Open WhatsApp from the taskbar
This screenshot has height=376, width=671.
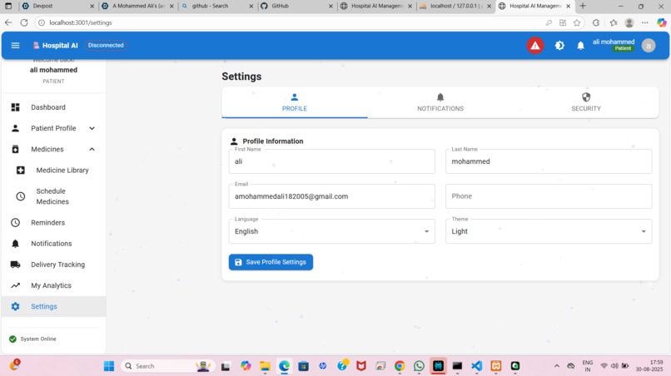[x=419, y=366]
